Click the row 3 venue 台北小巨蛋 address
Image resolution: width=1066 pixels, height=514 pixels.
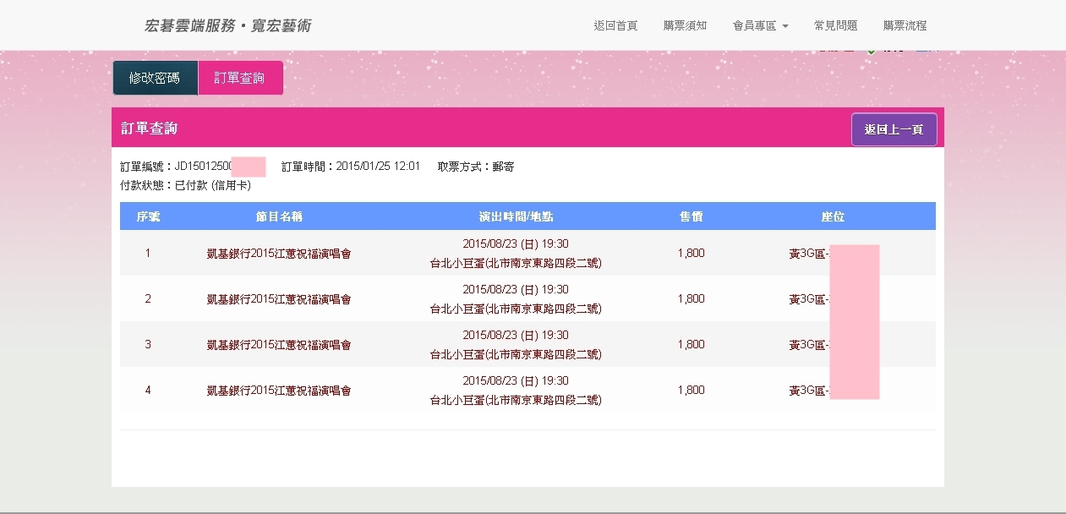[x=516, y=355]
